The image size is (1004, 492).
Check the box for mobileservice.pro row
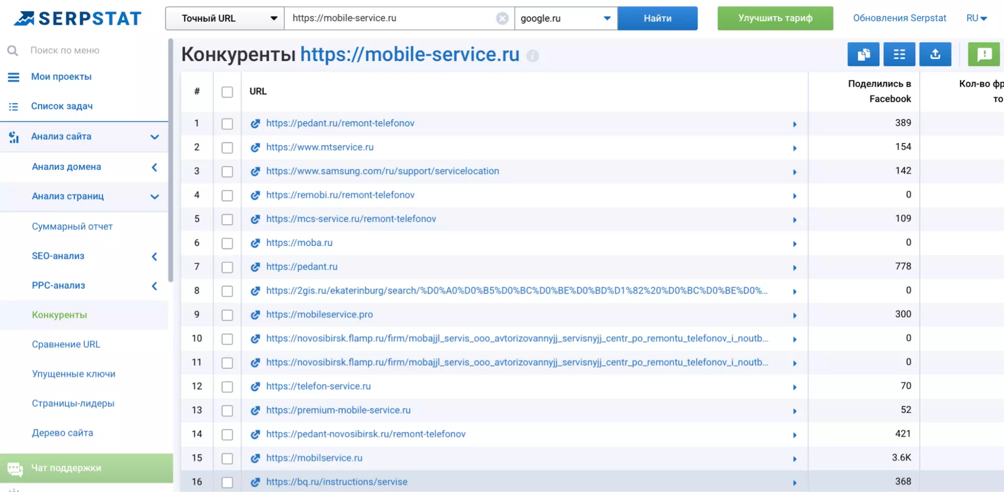[x=227, y=315]
